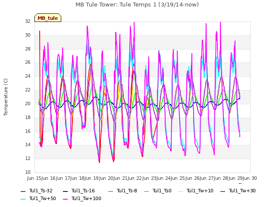Click the Tul1_Tw+30 legend label

click(x=242, y=191)
